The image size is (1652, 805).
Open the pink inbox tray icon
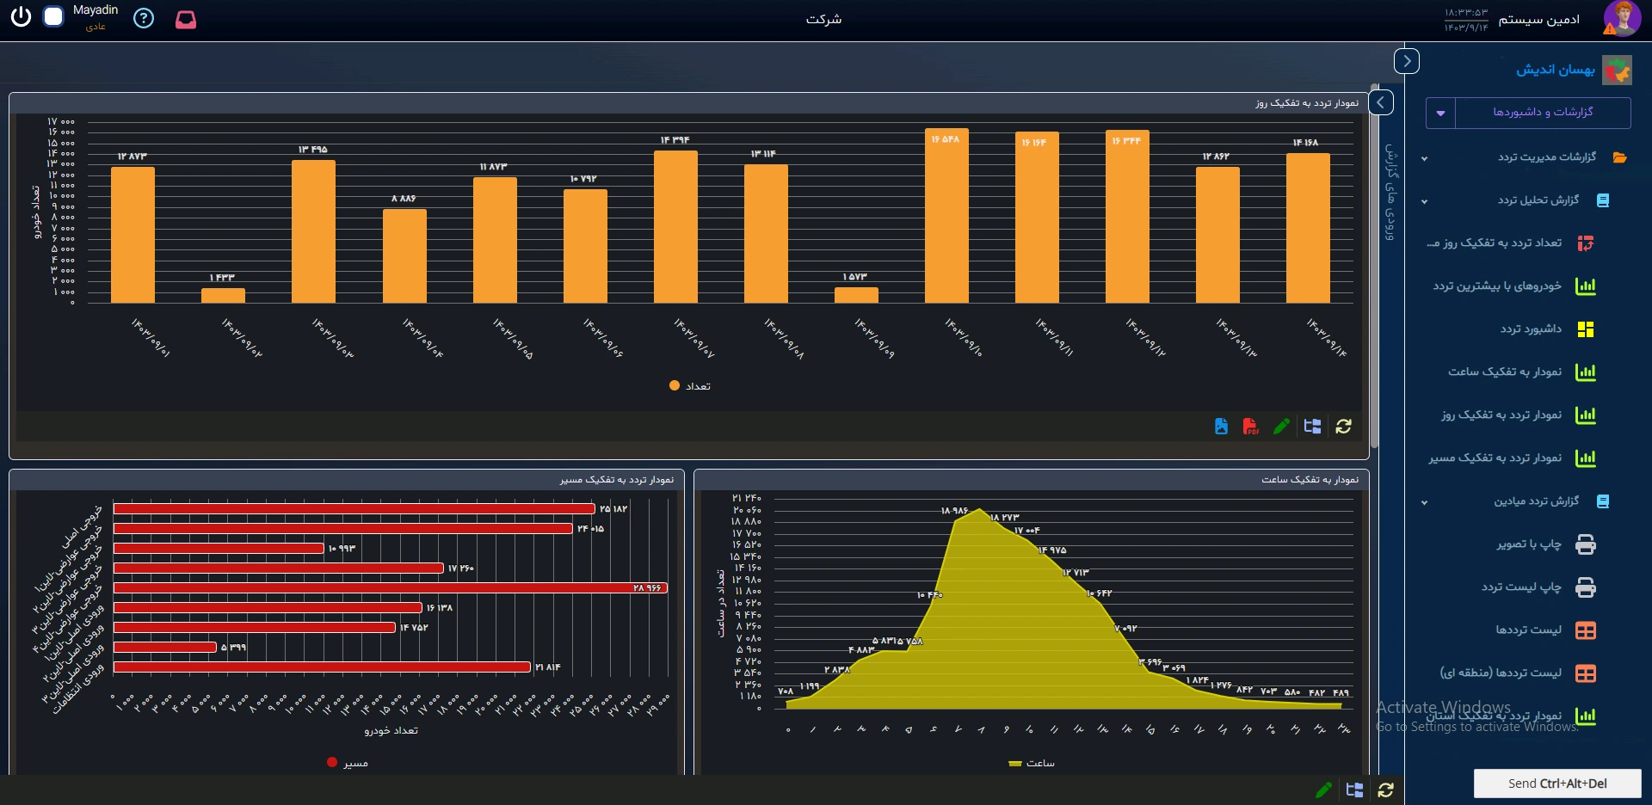[x=186, y=19]
